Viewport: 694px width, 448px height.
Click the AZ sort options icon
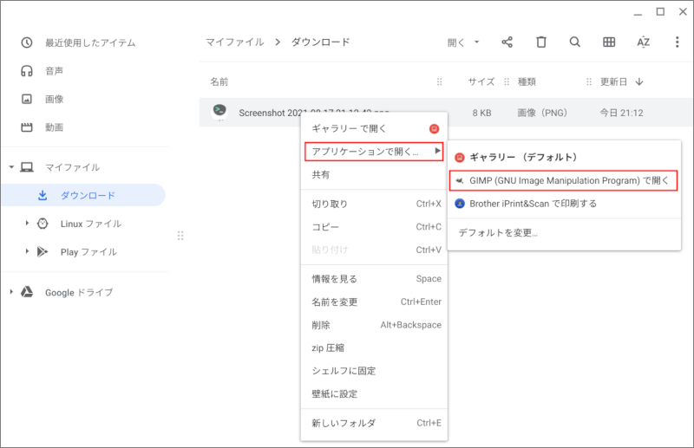pyautogui.click(x=643, y=42)
